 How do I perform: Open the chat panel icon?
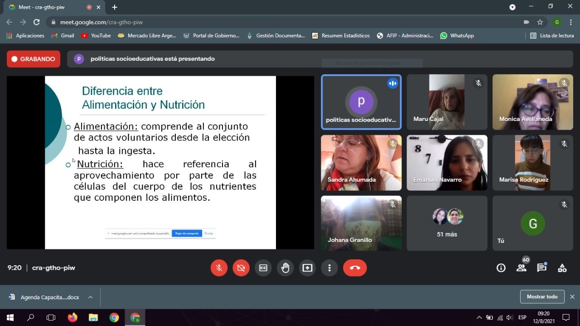click(541, 268)
